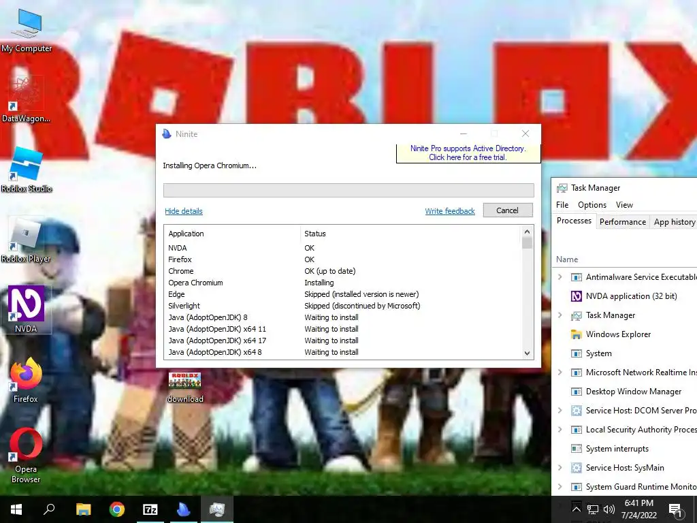Select the download image file on desktop
Image resolution: width=697 pixels, height=523 pixels.
185,387
